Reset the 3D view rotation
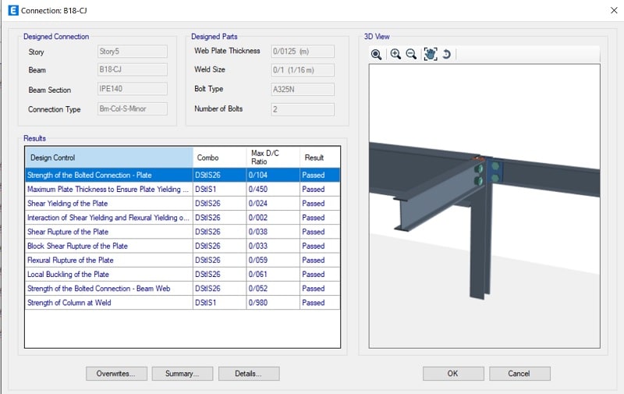Viewport: 624px width, 394px height. (x=446, y=54)
